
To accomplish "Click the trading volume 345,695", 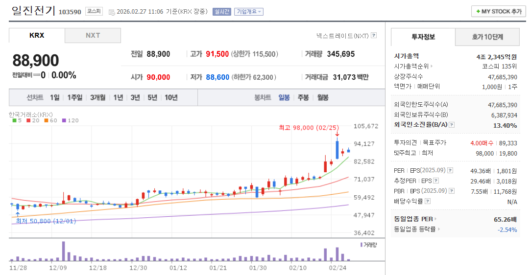I will tap(341, 54).
